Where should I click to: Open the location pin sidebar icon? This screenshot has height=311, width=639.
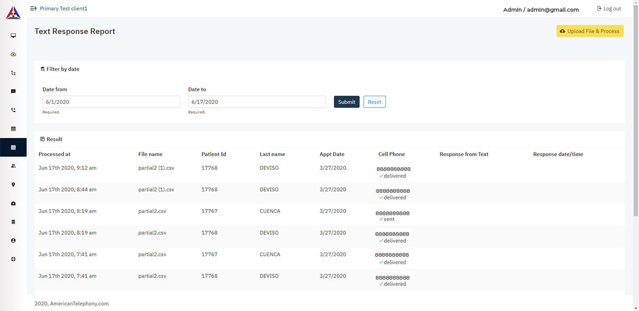tap(13, 185)
